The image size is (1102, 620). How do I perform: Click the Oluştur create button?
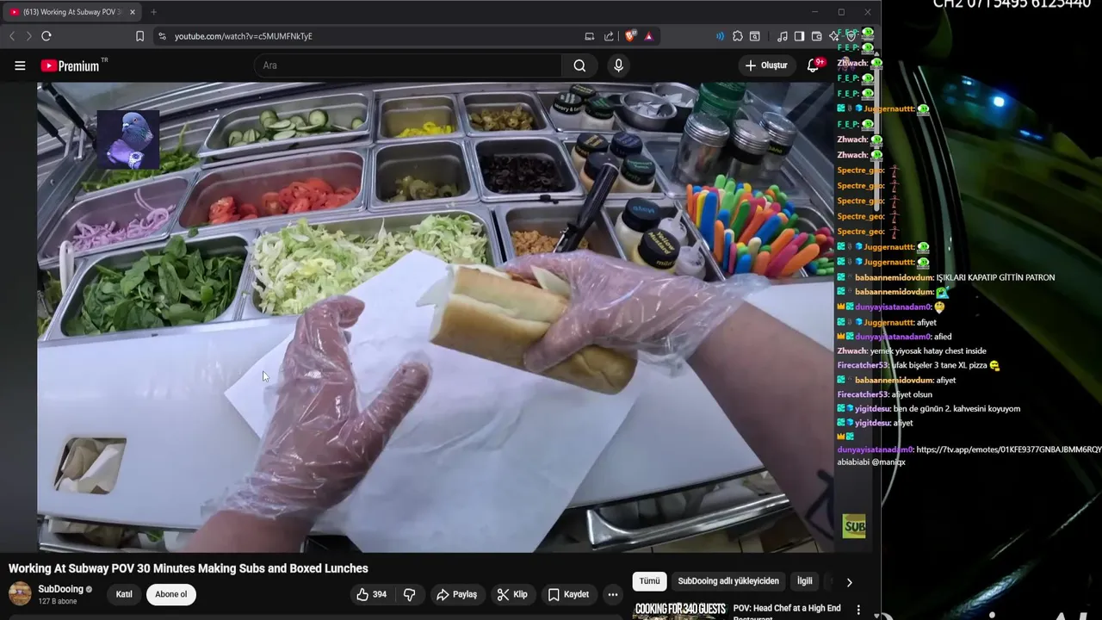pos(766,65)
